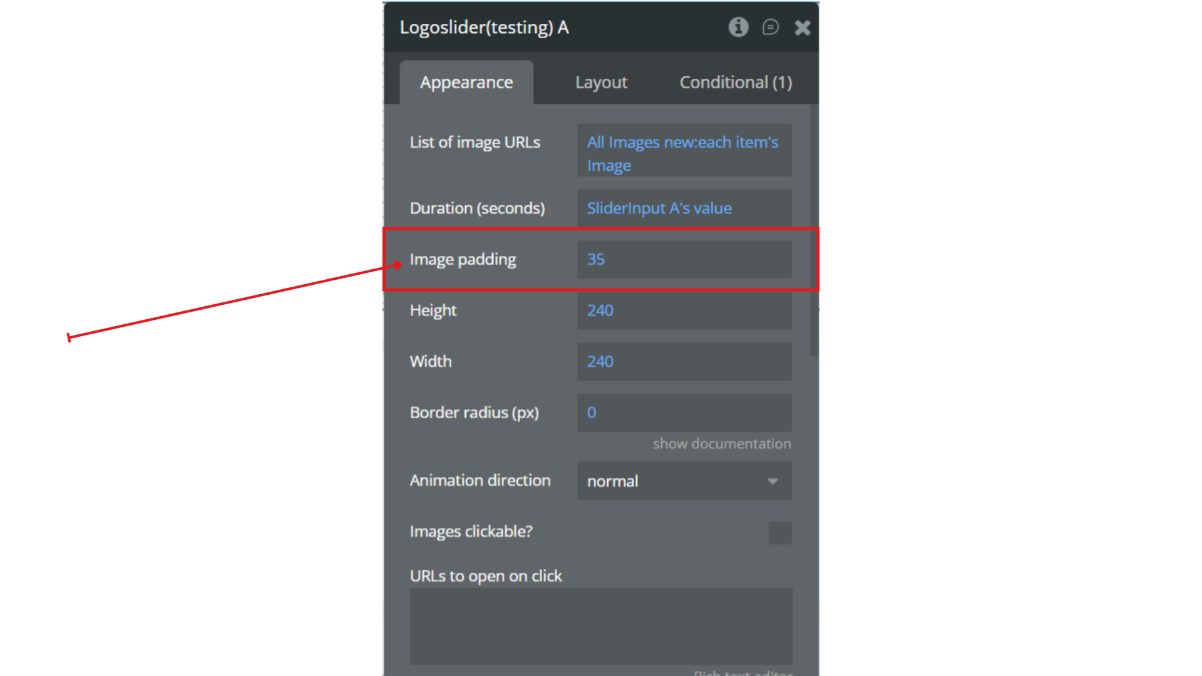Click the Logoslider(testing) A panel title
Screen dimensions: 1202x676
484,28
